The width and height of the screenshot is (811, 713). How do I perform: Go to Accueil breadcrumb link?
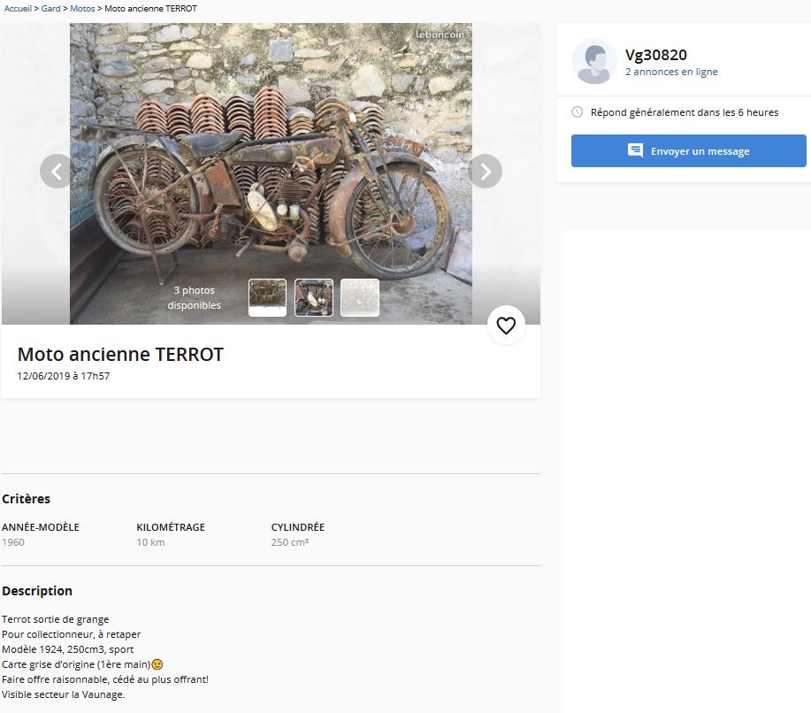click(18, 8)
